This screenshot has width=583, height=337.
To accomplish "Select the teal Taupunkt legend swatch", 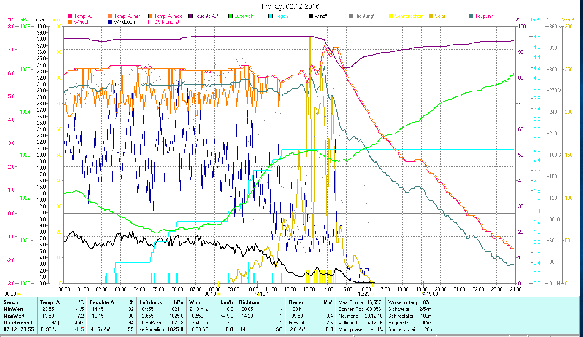I will (471, 16).
